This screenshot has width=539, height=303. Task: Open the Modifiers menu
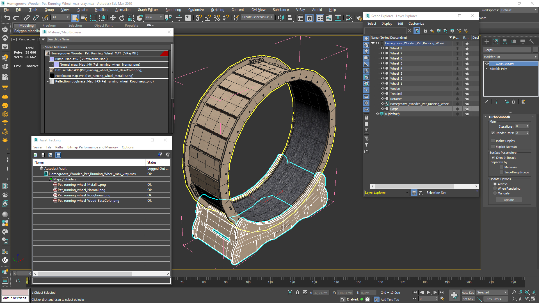pos(101,10)
